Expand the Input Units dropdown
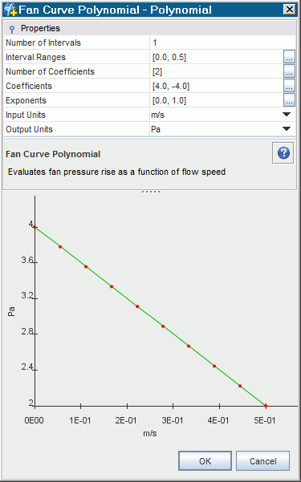 coord(287,115)
